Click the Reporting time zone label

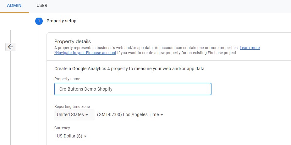[72, 107]
